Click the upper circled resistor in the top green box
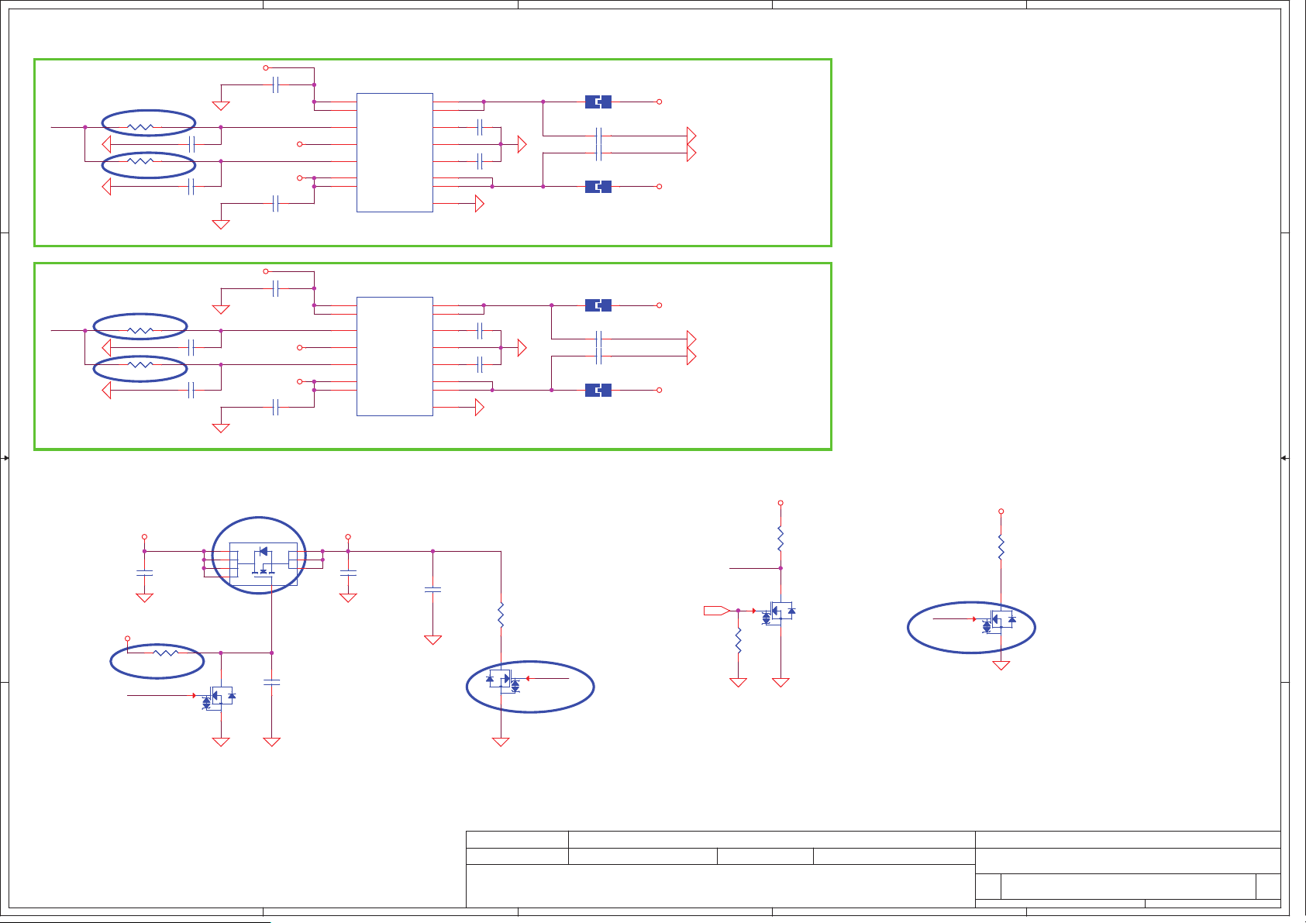 (140, 127)
